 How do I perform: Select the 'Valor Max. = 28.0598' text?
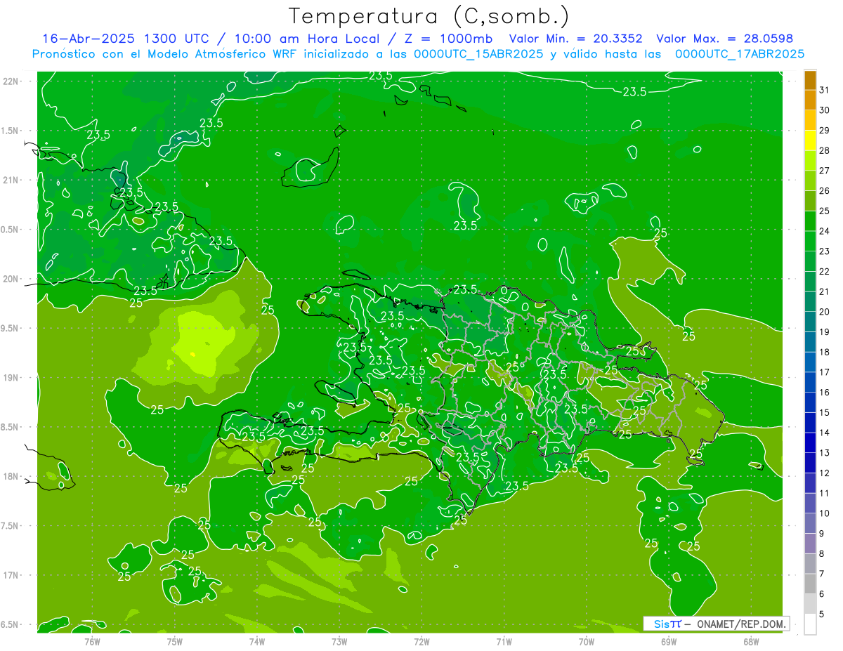724,39
